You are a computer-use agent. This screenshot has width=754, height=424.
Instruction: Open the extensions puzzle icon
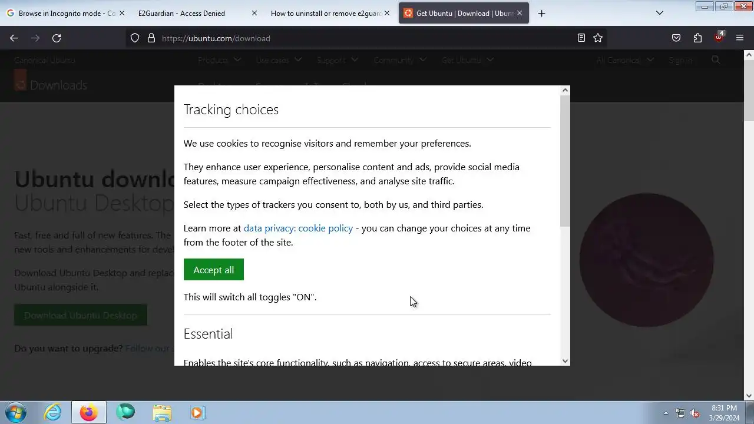point(697,38)
